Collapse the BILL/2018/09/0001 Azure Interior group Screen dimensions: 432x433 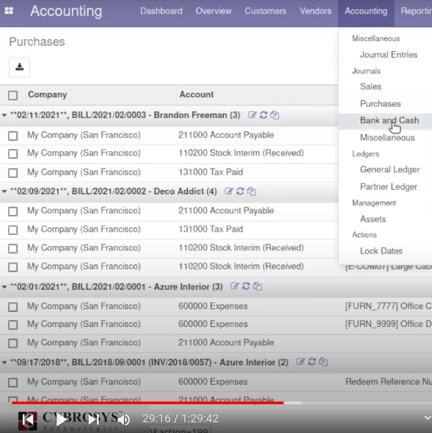4,363
